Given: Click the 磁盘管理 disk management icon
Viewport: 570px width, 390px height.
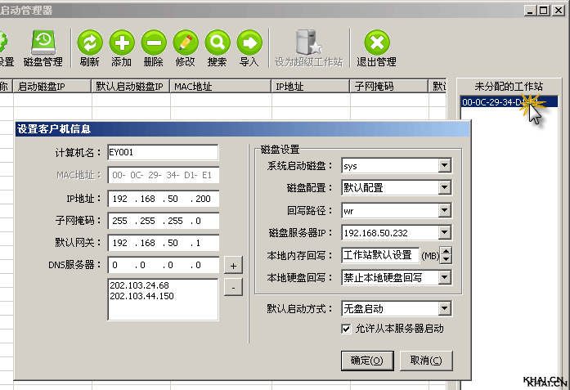Looking at the screenshot, I should tap(43, 43).
